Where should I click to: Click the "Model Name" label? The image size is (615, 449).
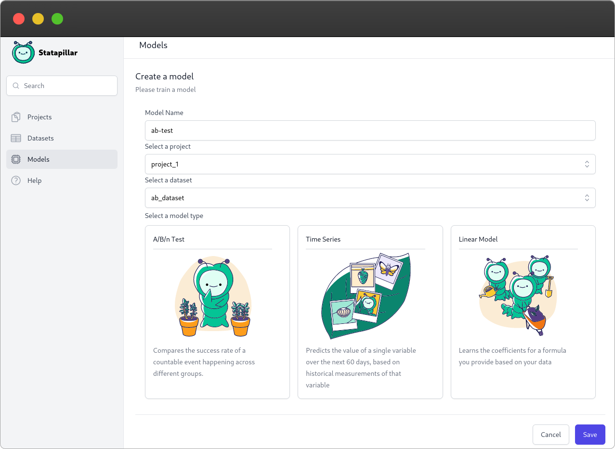point(164,113)
